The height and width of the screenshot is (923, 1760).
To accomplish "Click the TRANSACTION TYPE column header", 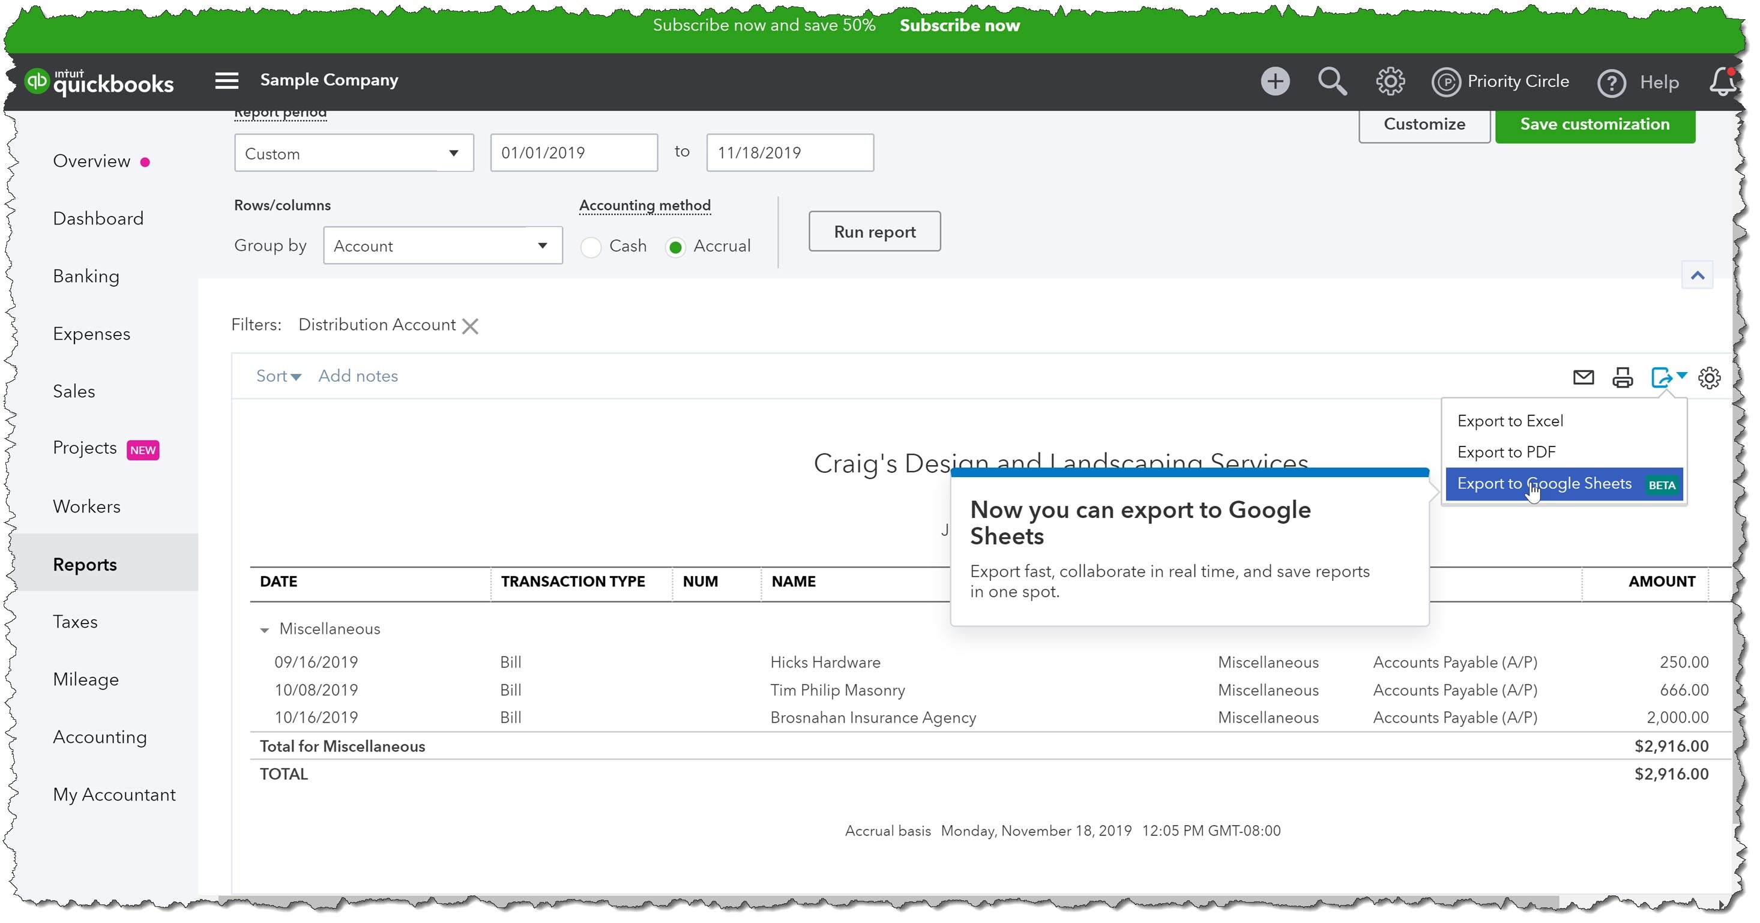I will [573, 582].
